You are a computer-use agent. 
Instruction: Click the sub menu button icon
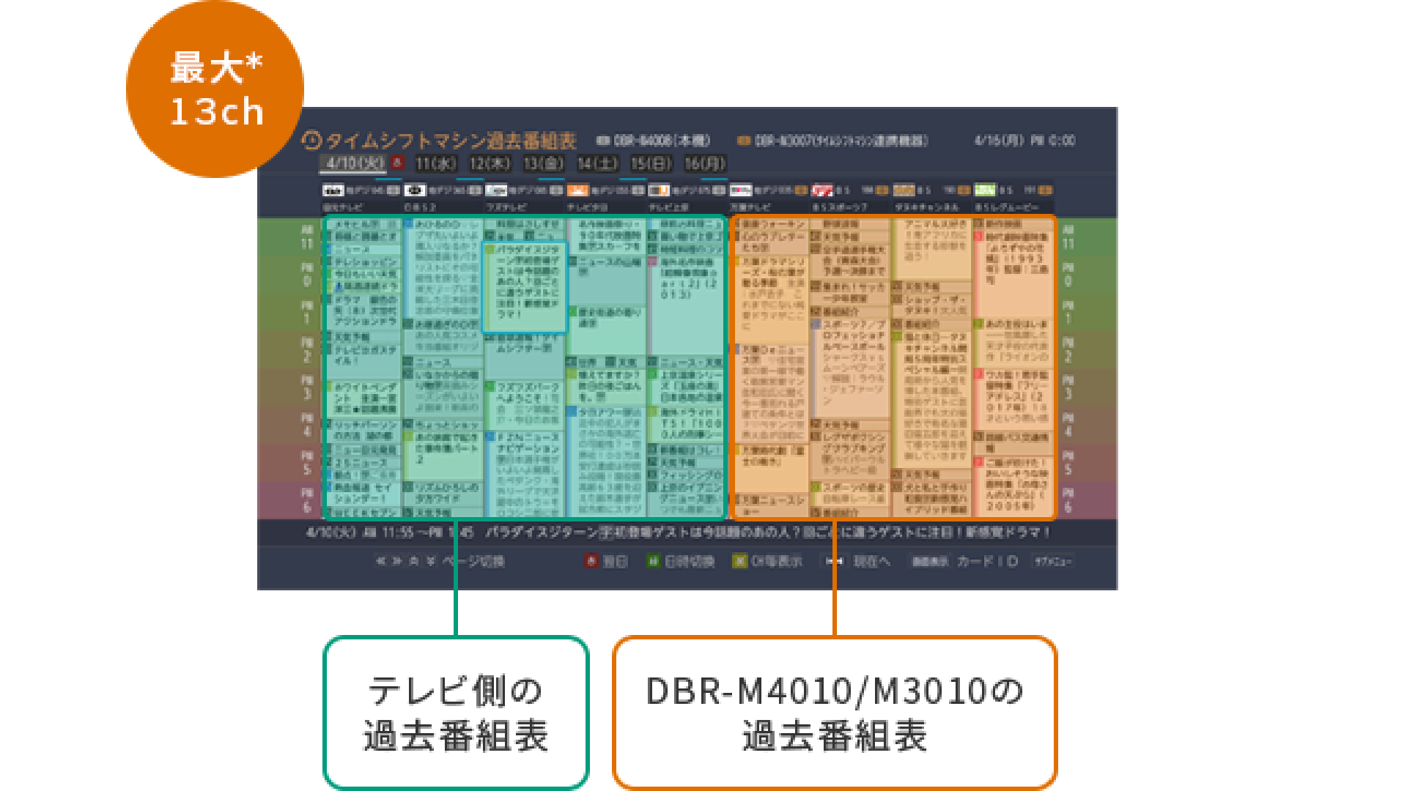1052,561
